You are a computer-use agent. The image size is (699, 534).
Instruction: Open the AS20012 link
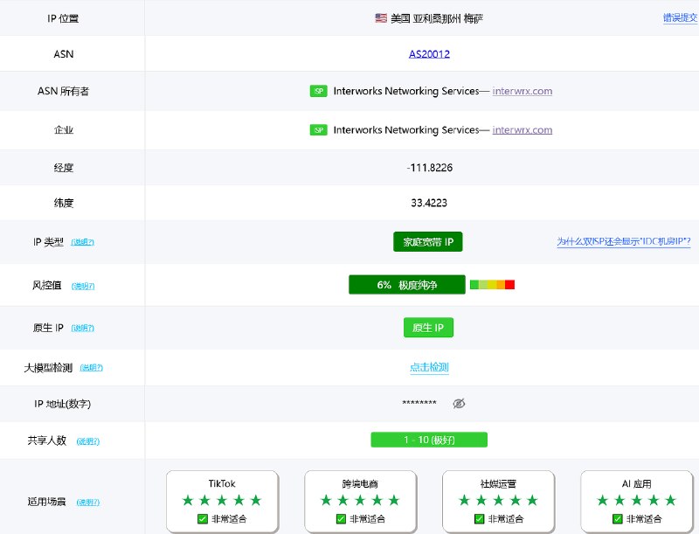(x=429, y=54)
